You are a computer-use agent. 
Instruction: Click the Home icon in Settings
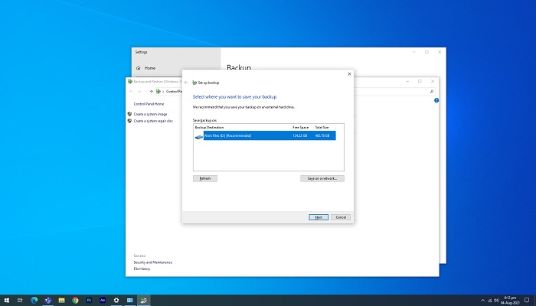pos(138,68)
